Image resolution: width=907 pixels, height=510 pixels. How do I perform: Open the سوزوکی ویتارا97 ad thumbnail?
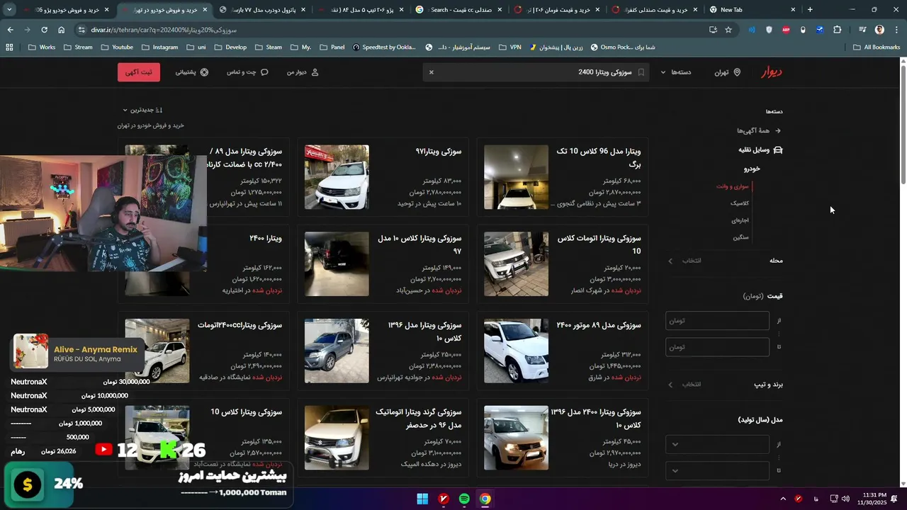tap(337, 177)
